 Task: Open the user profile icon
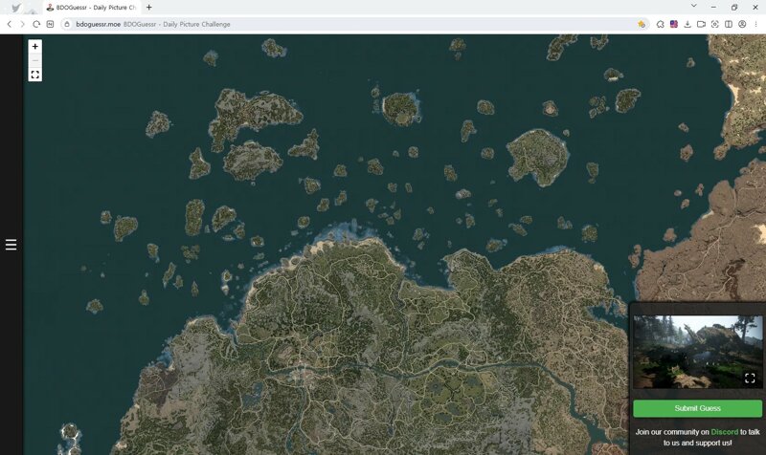(x=742, y=24)
